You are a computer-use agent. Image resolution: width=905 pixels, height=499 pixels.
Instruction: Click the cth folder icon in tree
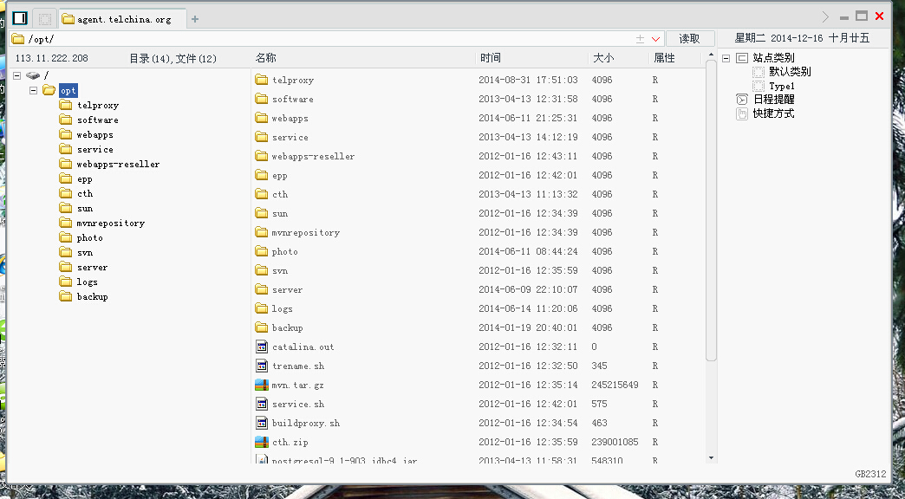65,193
